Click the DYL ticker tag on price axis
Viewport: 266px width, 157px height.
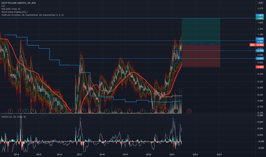point(252,45)
